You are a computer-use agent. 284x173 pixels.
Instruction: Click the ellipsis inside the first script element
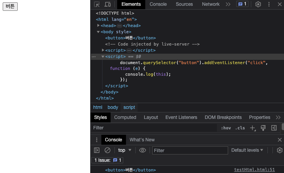pos(129,51)
